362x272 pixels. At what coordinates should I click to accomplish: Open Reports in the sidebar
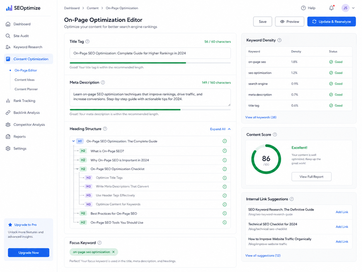tap(28, 137)
